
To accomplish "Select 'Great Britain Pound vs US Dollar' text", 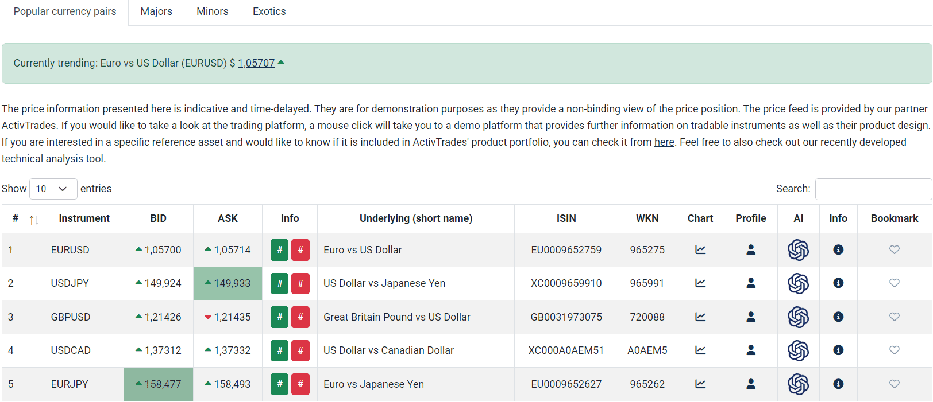I will (x=396, y=317).
